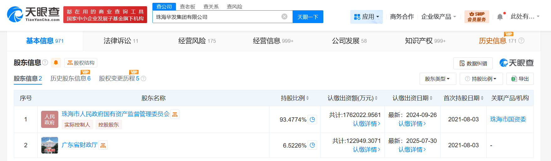Click the red 都在用的商业查询工具 banner

coord(105,15)
